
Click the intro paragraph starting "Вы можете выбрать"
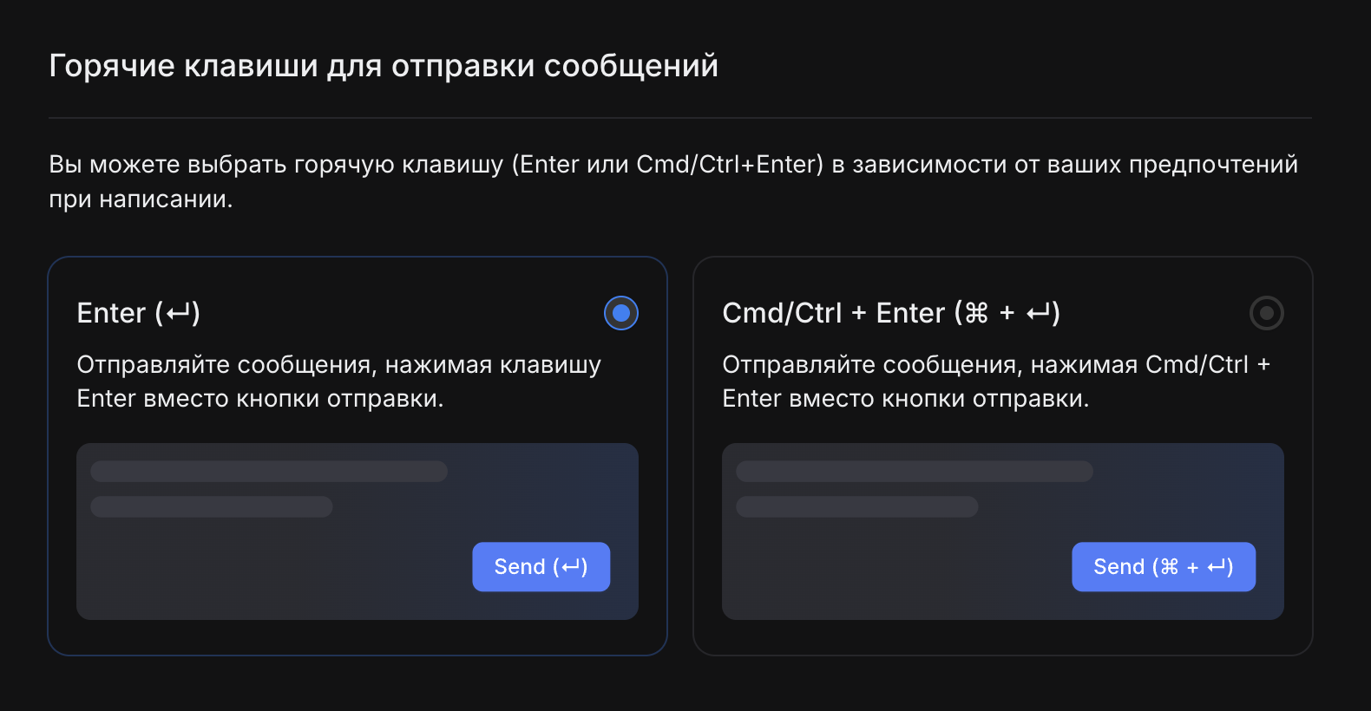672,181
